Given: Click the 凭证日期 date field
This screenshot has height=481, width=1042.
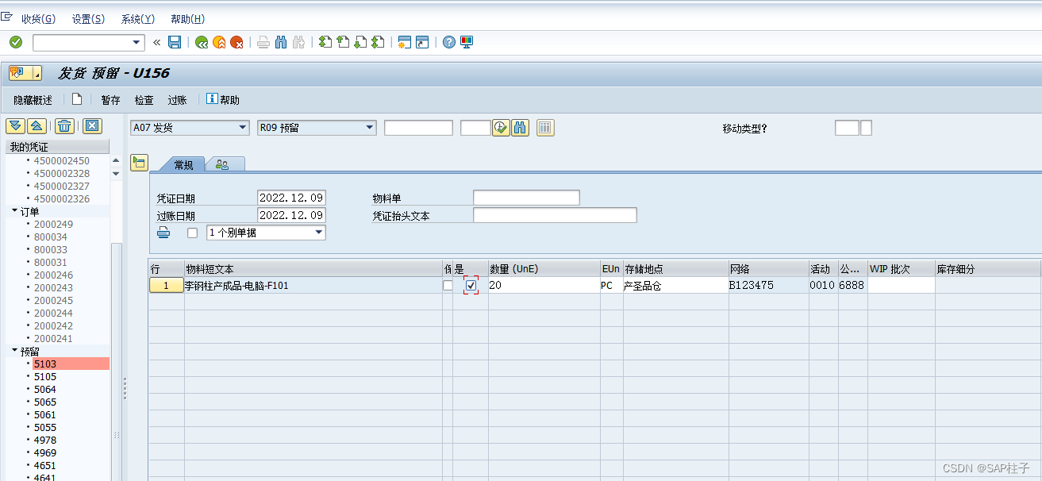Looking at the screenshot, I should click(291, 198).
